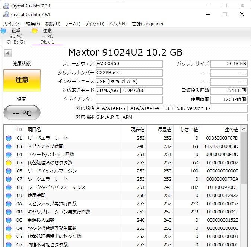Minimize the front CrystalDiskInfo window
Screen dimensions: 251x247
208,14
